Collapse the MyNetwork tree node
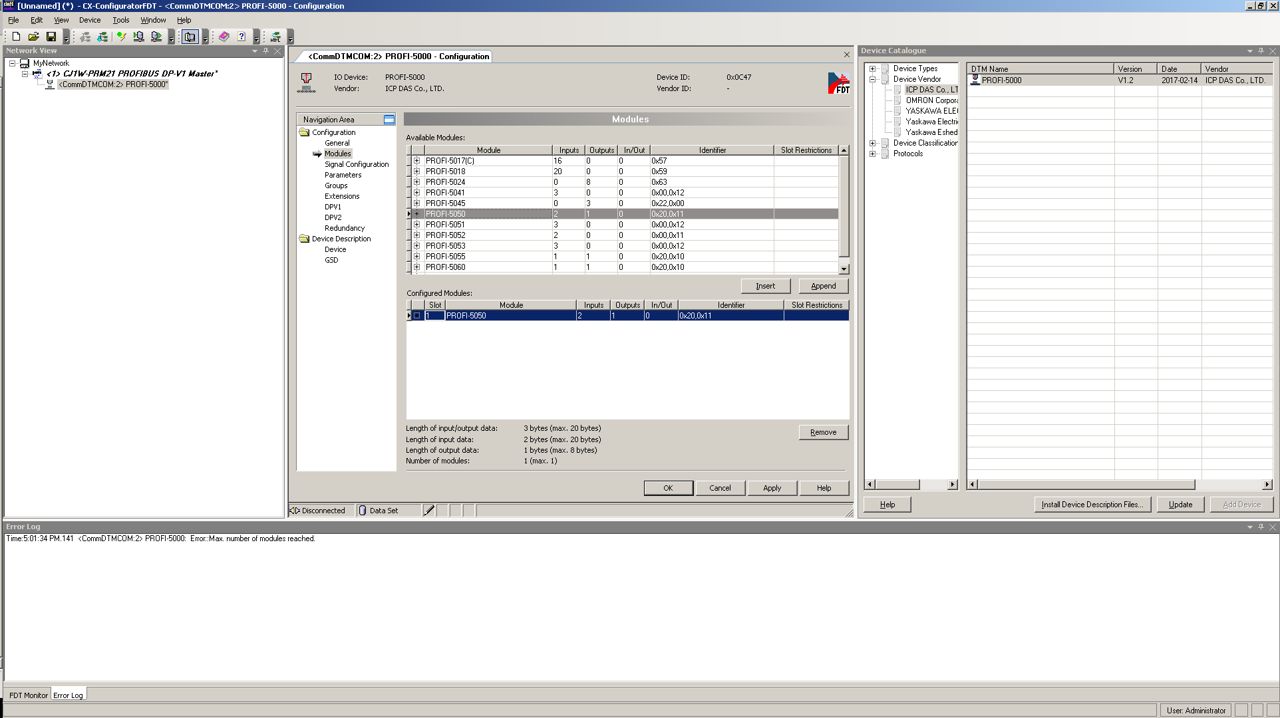This screenshot has height=718, width=1280. [x=12, y=63]
